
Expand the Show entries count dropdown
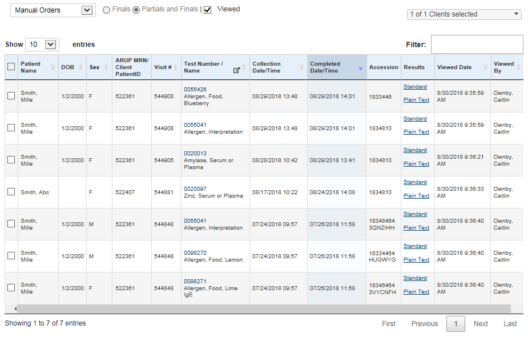42,45
